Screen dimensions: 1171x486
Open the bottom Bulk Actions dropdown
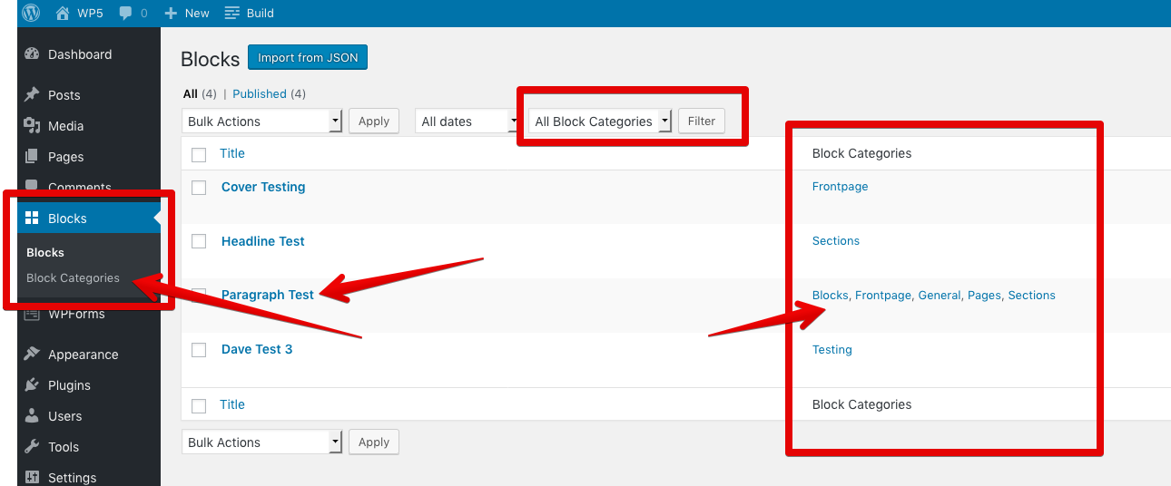coord(261,442)
